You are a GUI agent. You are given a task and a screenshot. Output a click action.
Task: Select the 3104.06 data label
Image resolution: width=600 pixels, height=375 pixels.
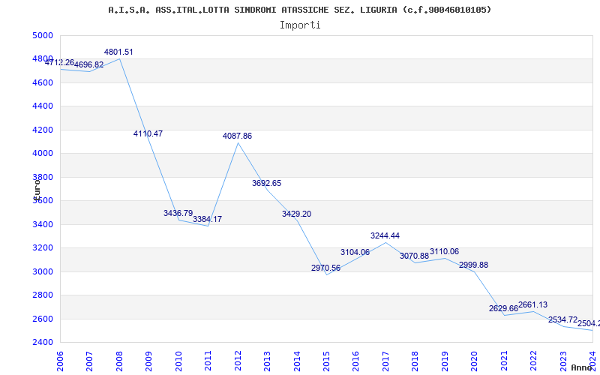click(355, 252)
